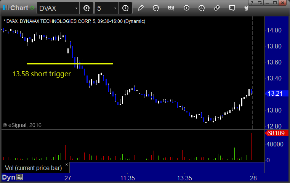Click the 13.58 short trigger annotation
The height and width of the screenshot is (183, 290).
[42, 74]
